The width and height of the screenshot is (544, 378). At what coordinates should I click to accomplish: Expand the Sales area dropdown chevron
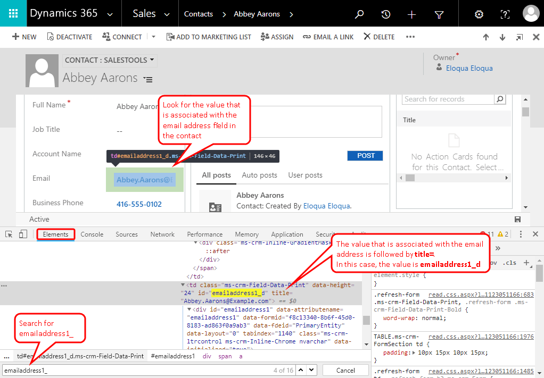[x=167, y=15]
